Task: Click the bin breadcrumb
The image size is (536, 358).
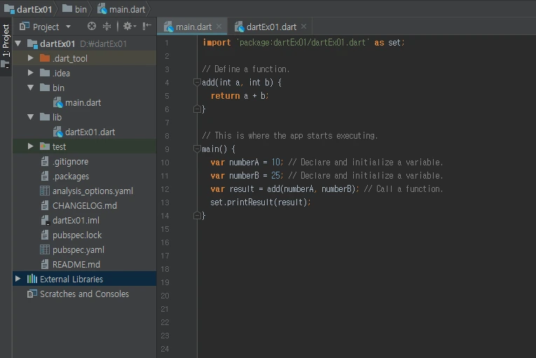Action: click(75, 9)
